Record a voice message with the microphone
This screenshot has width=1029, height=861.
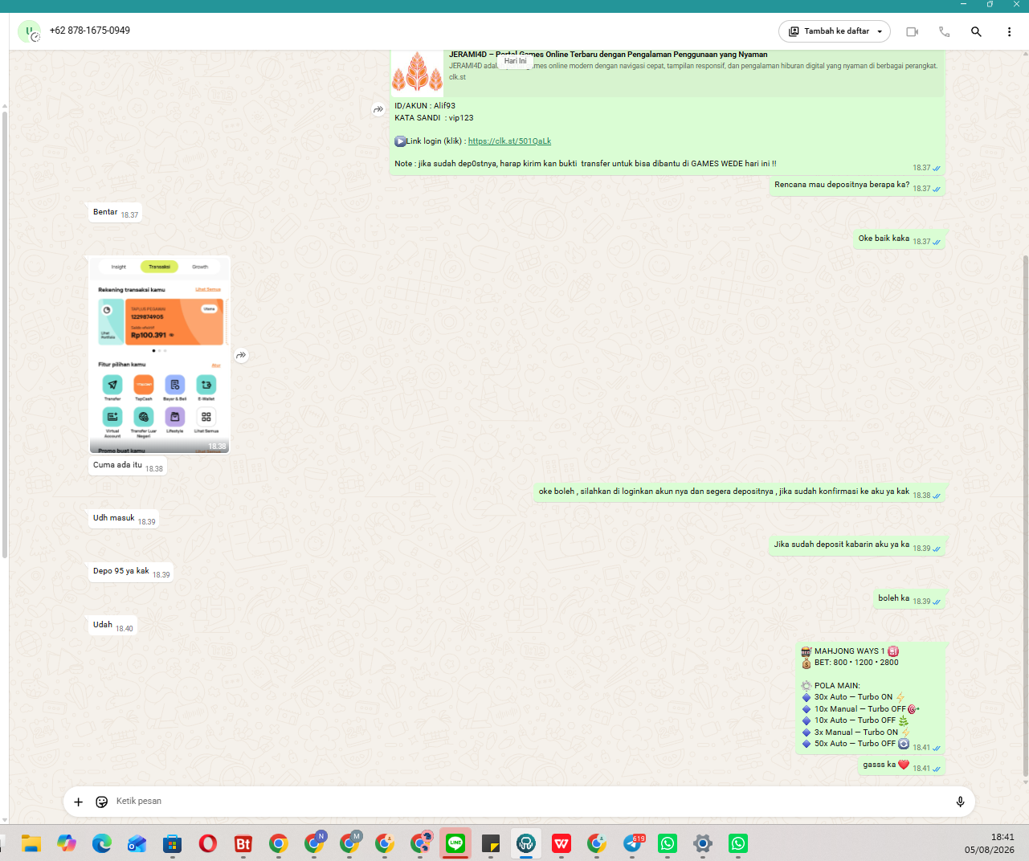pos(960,802)
